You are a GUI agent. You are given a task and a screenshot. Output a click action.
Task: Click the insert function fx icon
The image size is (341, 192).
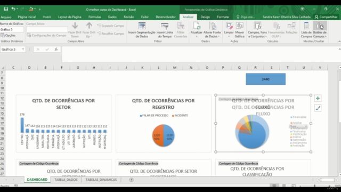tap(56, 50)
